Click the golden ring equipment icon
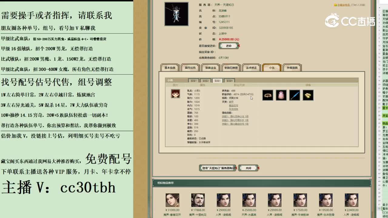The image size is (388, 218). [268, 95]
